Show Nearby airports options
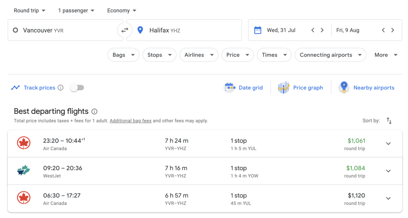 [x=366, y=88]
